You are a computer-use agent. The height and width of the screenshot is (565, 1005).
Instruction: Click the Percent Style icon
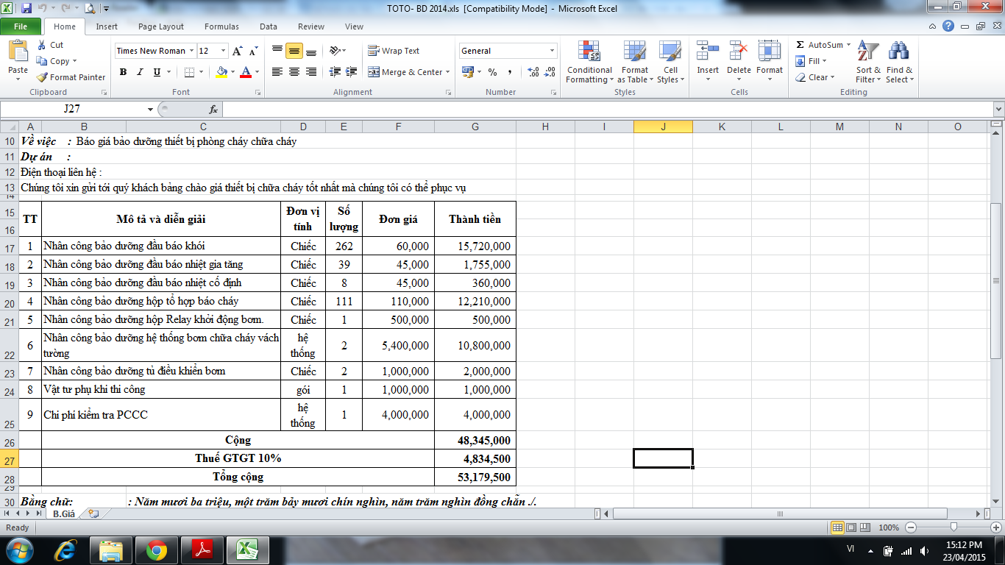(x=492, y=72)
